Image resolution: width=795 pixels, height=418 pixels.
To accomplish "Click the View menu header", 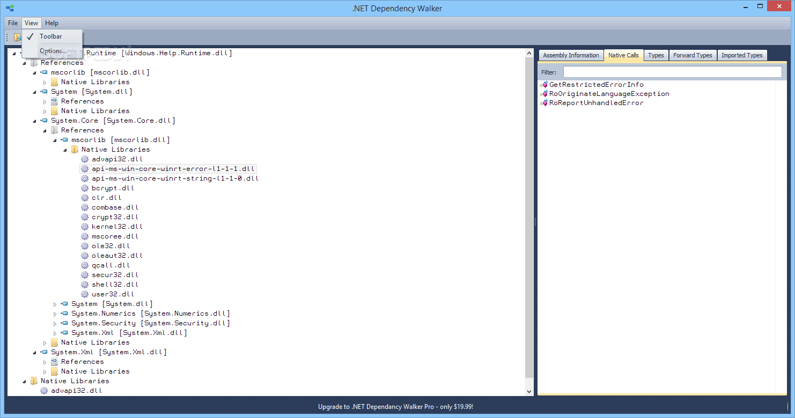I will [x=31, y=23].
